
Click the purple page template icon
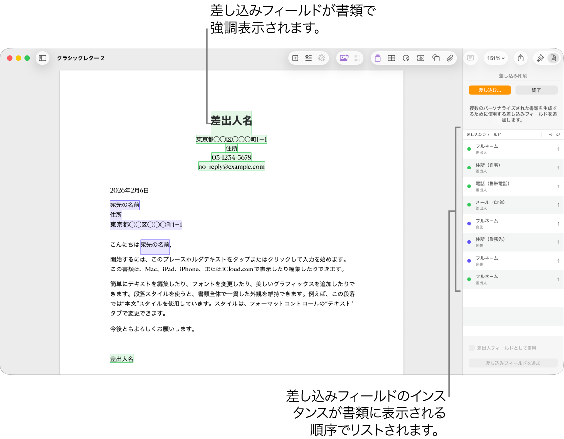click(x=377, y=58)
